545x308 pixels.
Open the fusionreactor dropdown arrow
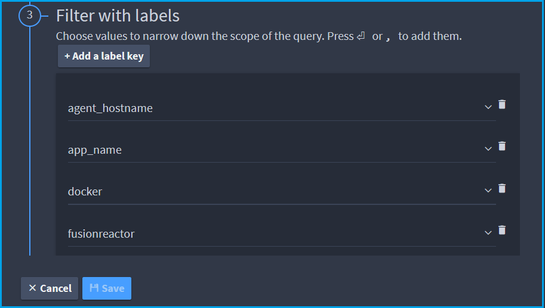[x=488, y=233]
